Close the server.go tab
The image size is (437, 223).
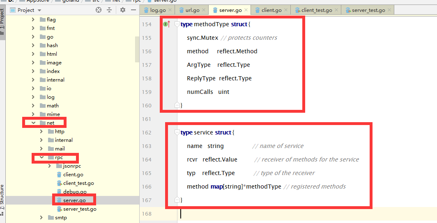(246, 10)
